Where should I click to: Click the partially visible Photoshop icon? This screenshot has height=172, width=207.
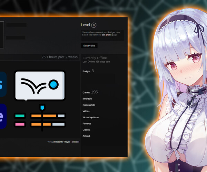click(3, 84)
